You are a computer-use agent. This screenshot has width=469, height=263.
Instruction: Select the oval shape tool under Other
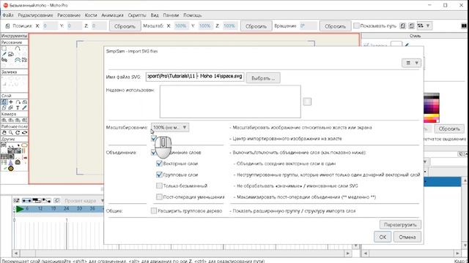pyautogui.click(x=24, y=145)
